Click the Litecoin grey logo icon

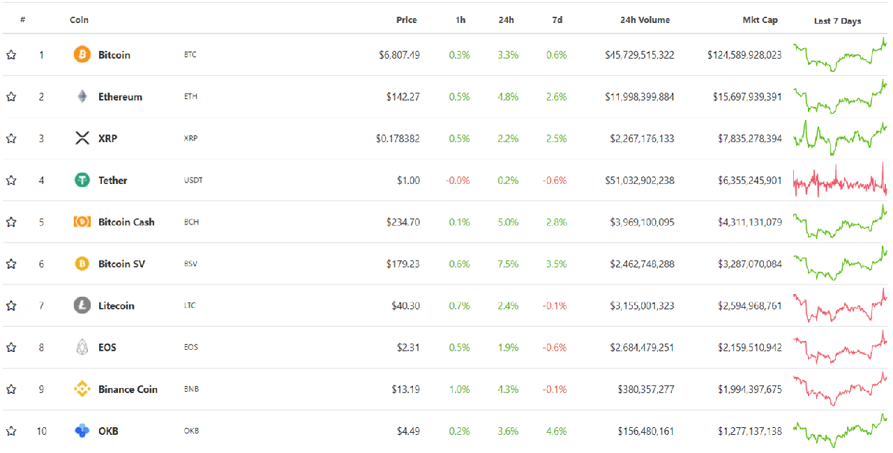(x=82, y=305)
